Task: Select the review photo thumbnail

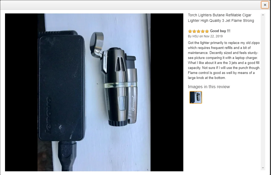Action: tap(196, 97)
